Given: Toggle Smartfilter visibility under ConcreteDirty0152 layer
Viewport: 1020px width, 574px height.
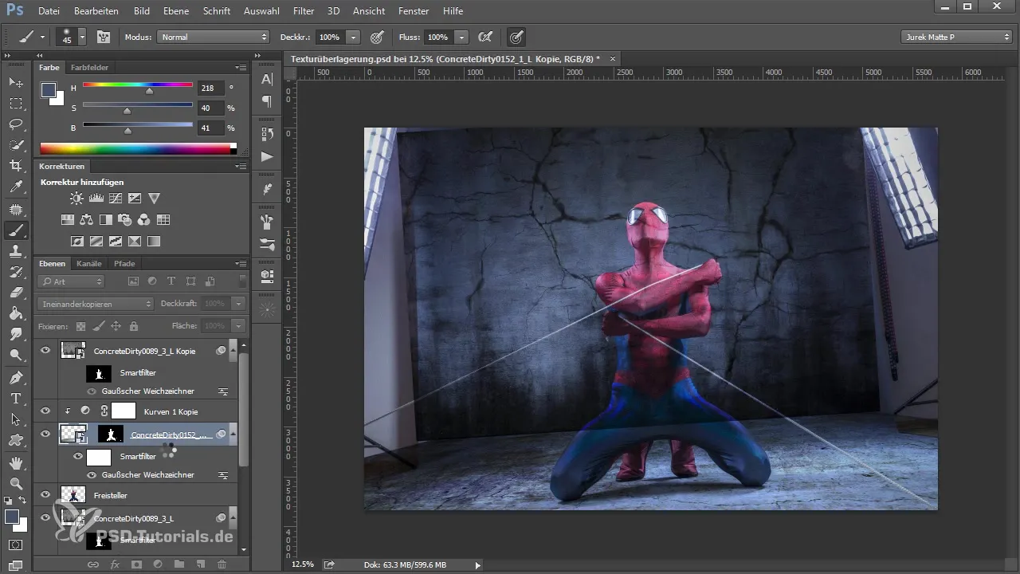Looking at the screenshot, I should (x=77, y=457).
